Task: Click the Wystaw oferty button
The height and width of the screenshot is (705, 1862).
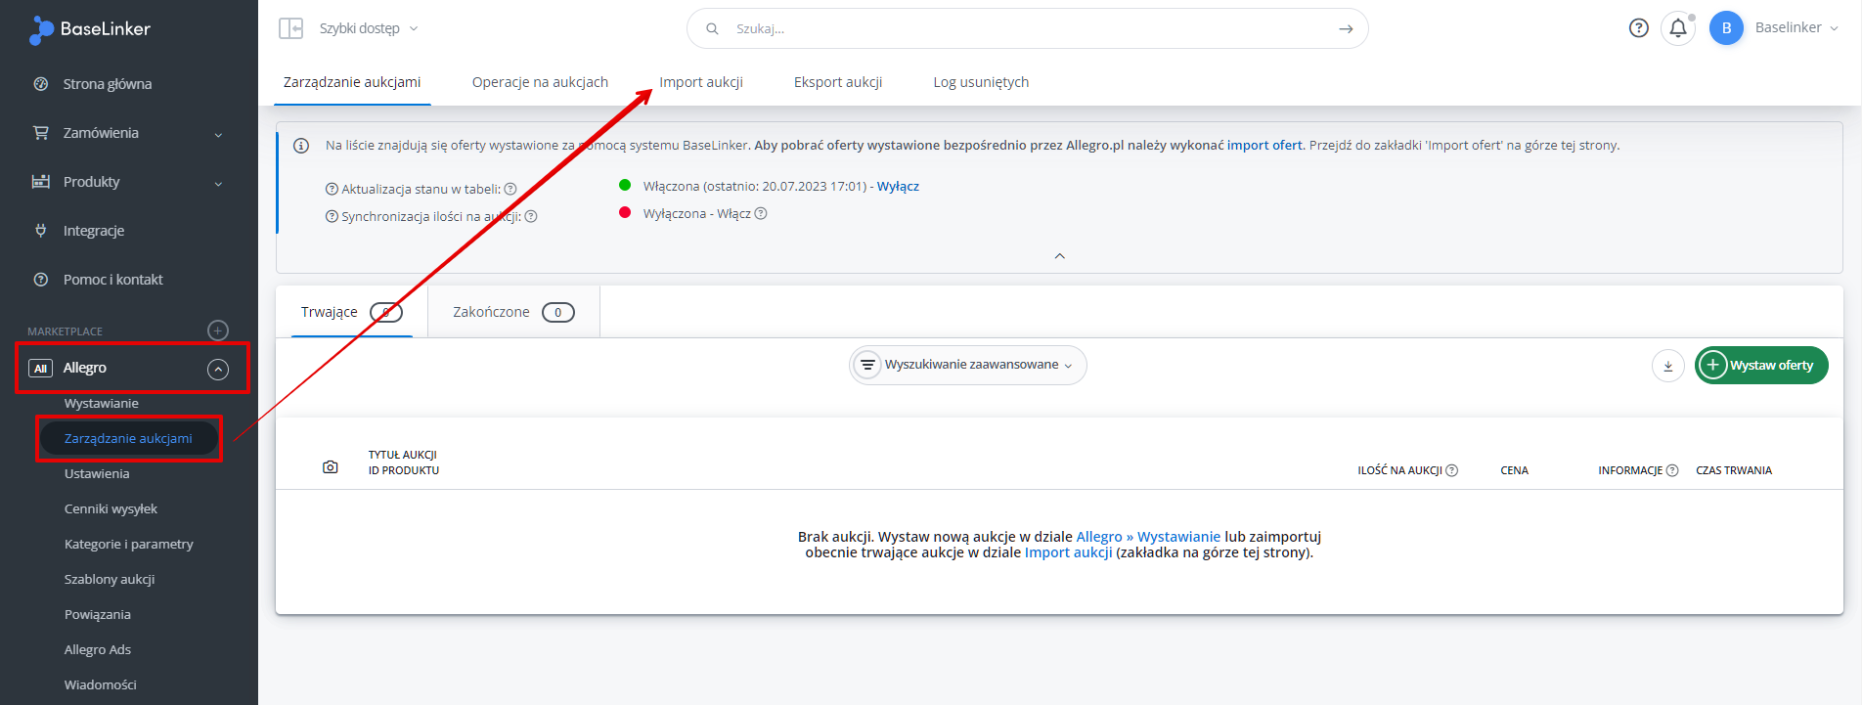Action: tap(1761, 366)
